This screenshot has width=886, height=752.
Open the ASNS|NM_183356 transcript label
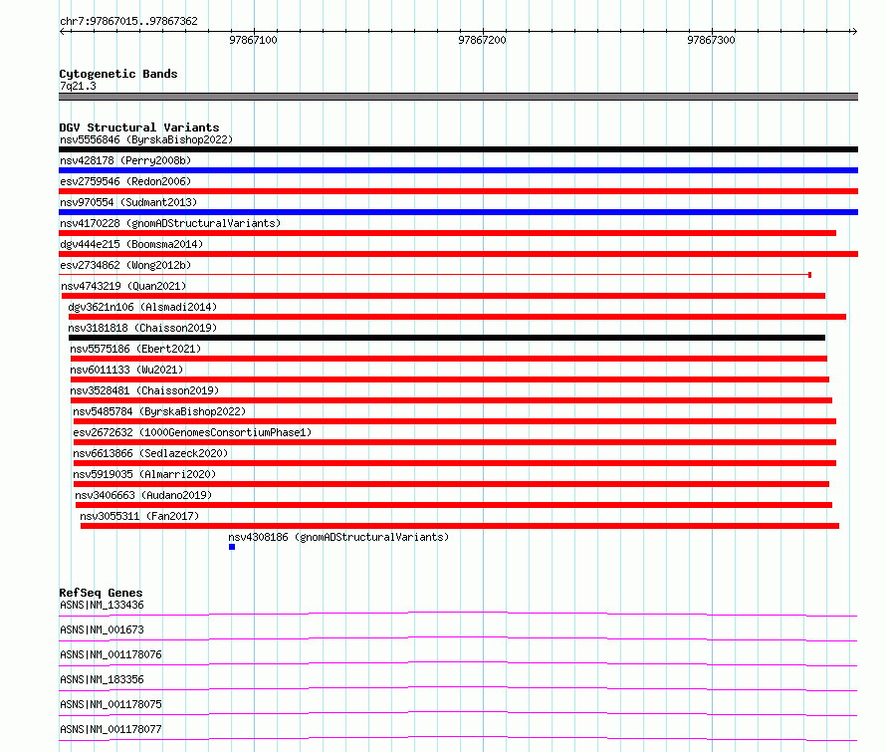pos(102,679)
